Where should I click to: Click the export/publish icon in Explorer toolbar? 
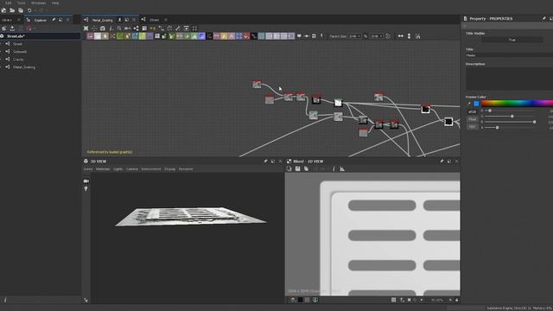click(x=12, y=29)
